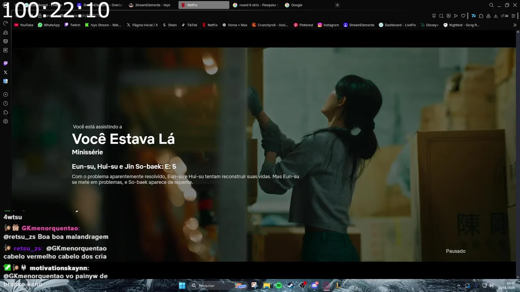
Task: Open WhatsApp bookmark
Action: pos(49,25)
